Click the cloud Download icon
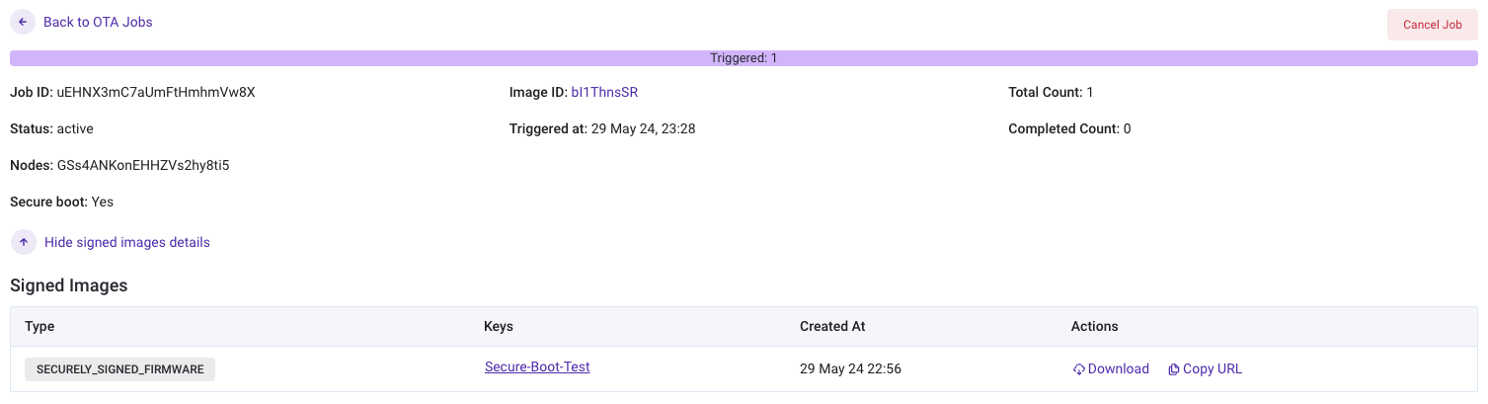Screen dimensions: 1488x404 point(1079,369)
